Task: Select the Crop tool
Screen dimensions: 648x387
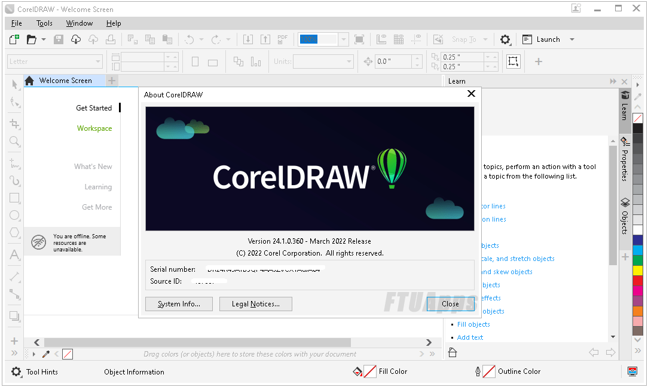Action: (14, 124)
